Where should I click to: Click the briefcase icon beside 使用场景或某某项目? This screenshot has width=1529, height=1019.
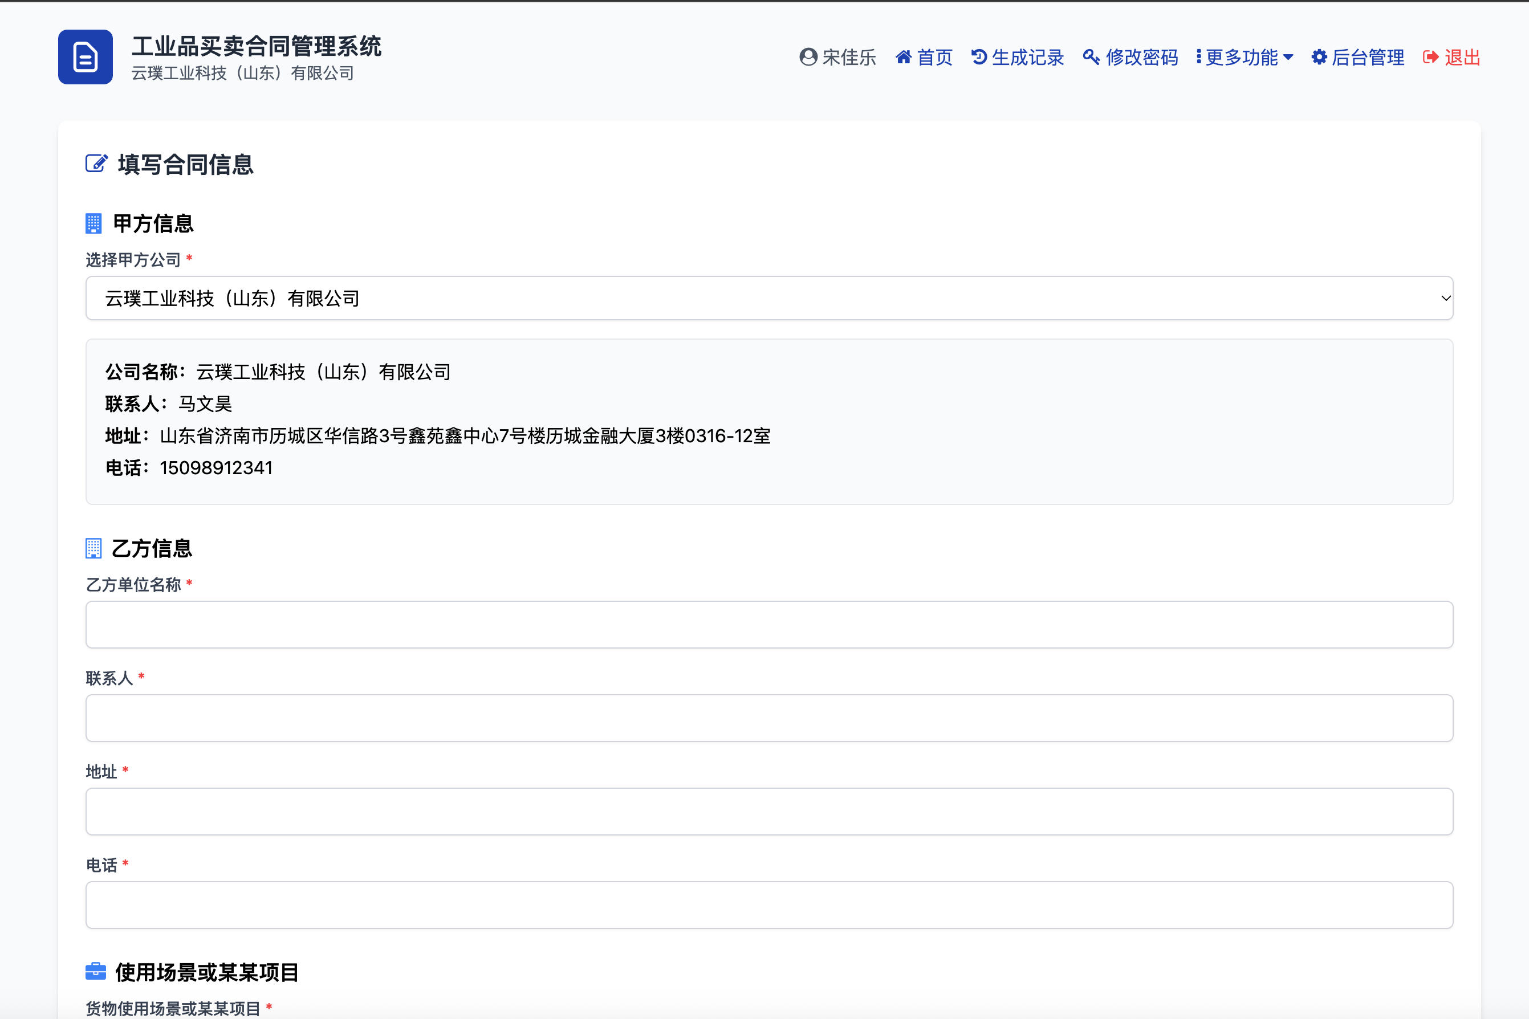(96, 972)
